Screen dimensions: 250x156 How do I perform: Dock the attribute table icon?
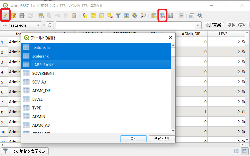pos(192,16)
